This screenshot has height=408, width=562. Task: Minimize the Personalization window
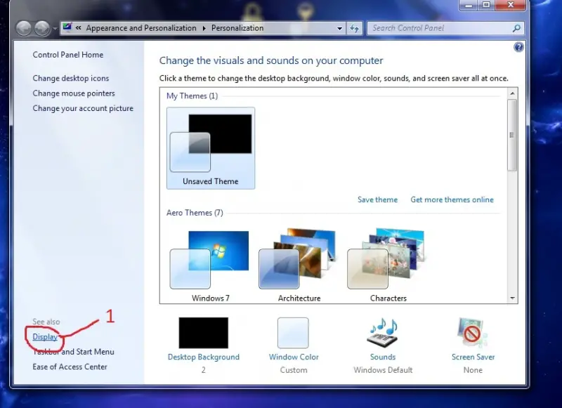(x=469, y=5)
